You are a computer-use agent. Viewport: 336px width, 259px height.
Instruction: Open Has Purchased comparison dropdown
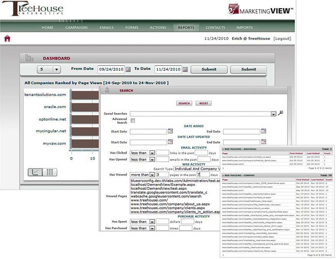tap(152, 228)
